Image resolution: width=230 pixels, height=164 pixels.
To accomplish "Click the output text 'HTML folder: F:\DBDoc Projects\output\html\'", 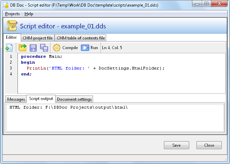I will tap(68, 107).
